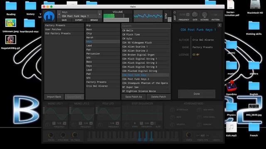Click the arpeggiator Octaves knob
This screenshot has height=149, width=266.
coord(204,15)
